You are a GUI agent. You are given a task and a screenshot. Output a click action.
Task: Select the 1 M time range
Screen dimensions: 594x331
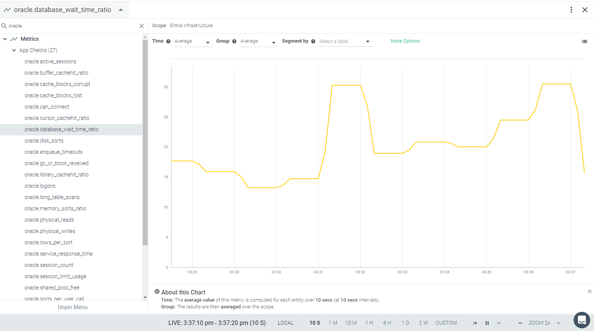[x=333, y=323]
